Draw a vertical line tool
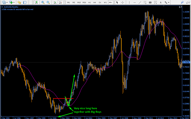Viewport: 191px width, 119px height. pyautogui.click(x=129, y=2)
